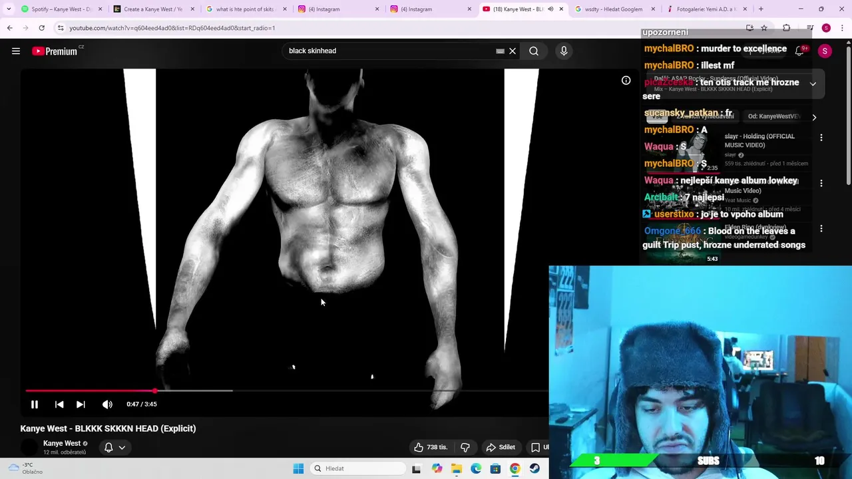Open Steam from the taskbar
Image resolution: width=852 pixels, height=479 pixels.
[x=534, y=469]
